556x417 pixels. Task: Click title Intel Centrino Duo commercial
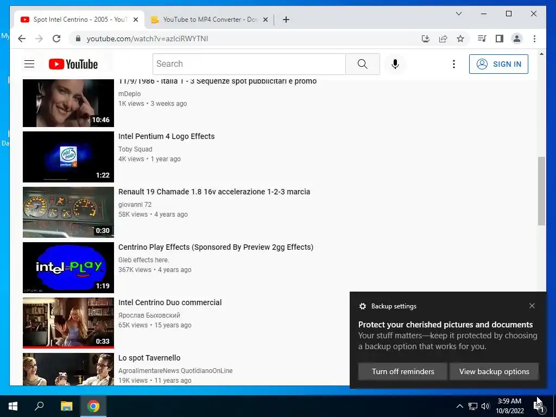pyautogui.click(x=170, y=302)
